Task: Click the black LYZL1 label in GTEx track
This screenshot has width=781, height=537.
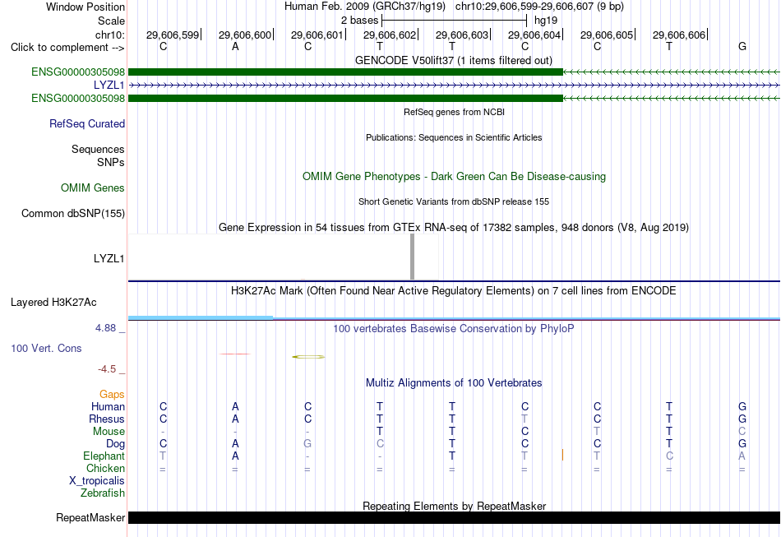Action: (x=109, y=258)
